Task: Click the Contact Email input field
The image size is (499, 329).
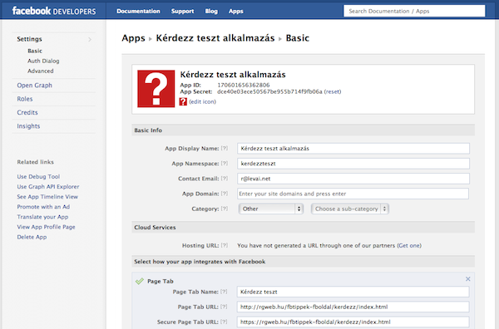Action: point(353,179)
